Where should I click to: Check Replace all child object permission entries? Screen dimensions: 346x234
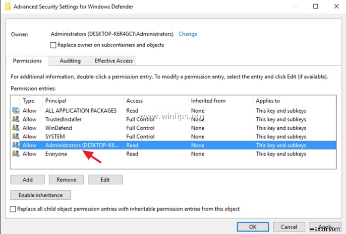(13, 209)
